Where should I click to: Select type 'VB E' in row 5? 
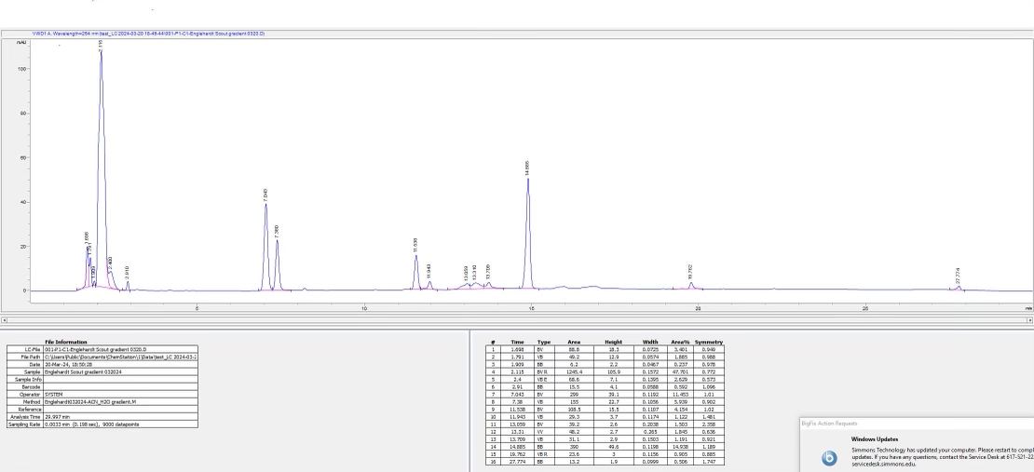tap(544, 380)
